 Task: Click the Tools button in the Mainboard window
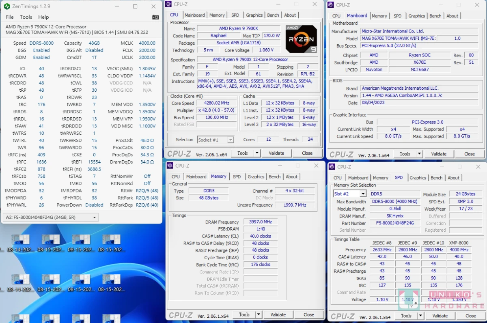(x=405, y=154)
